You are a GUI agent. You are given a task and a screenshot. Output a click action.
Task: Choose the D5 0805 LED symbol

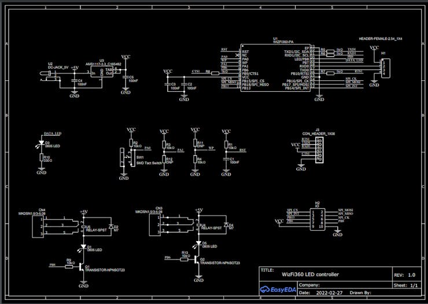tap(198, 243)
